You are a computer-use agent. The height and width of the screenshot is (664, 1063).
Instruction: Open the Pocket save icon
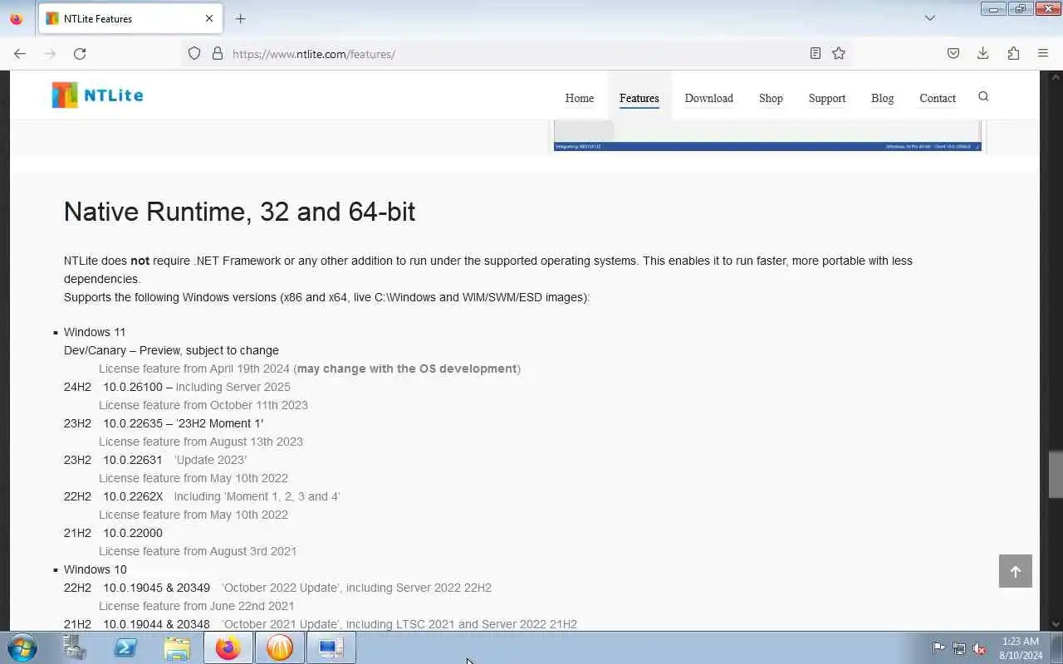tap(953, 54)
